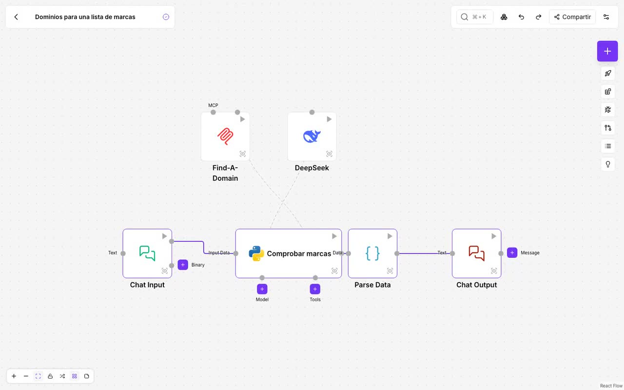Add tools with the Tools plus button
This screenshot has width=624, height=390.
pos(315,289)
